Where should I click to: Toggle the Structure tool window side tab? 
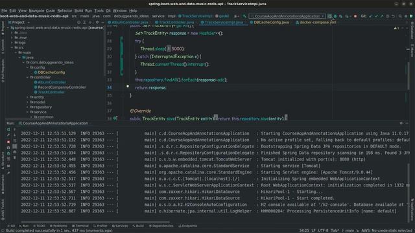click(3, 161)
